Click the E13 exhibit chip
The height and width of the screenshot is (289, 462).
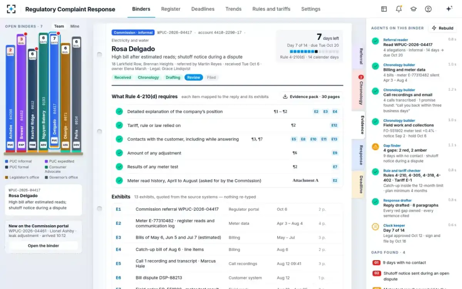[334, 139]
